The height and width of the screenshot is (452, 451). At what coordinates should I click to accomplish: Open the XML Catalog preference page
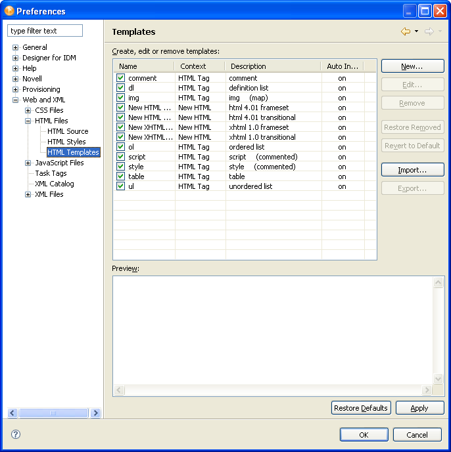(x=55, y=184)
